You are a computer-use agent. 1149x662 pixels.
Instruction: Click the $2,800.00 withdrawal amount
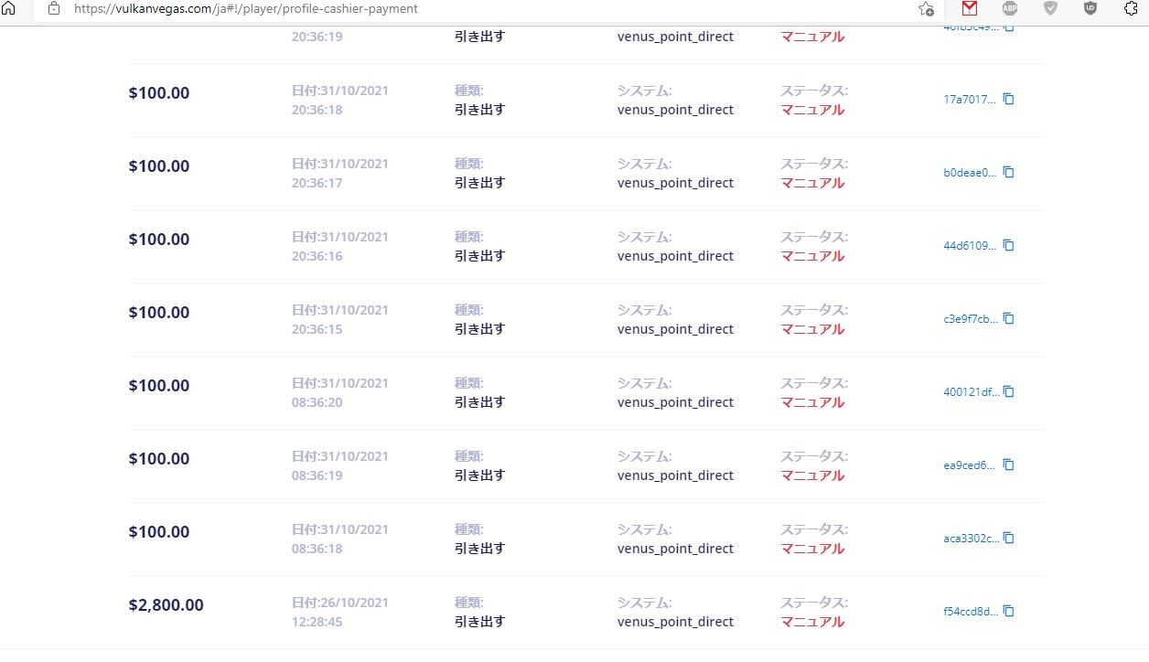(166, 605)
